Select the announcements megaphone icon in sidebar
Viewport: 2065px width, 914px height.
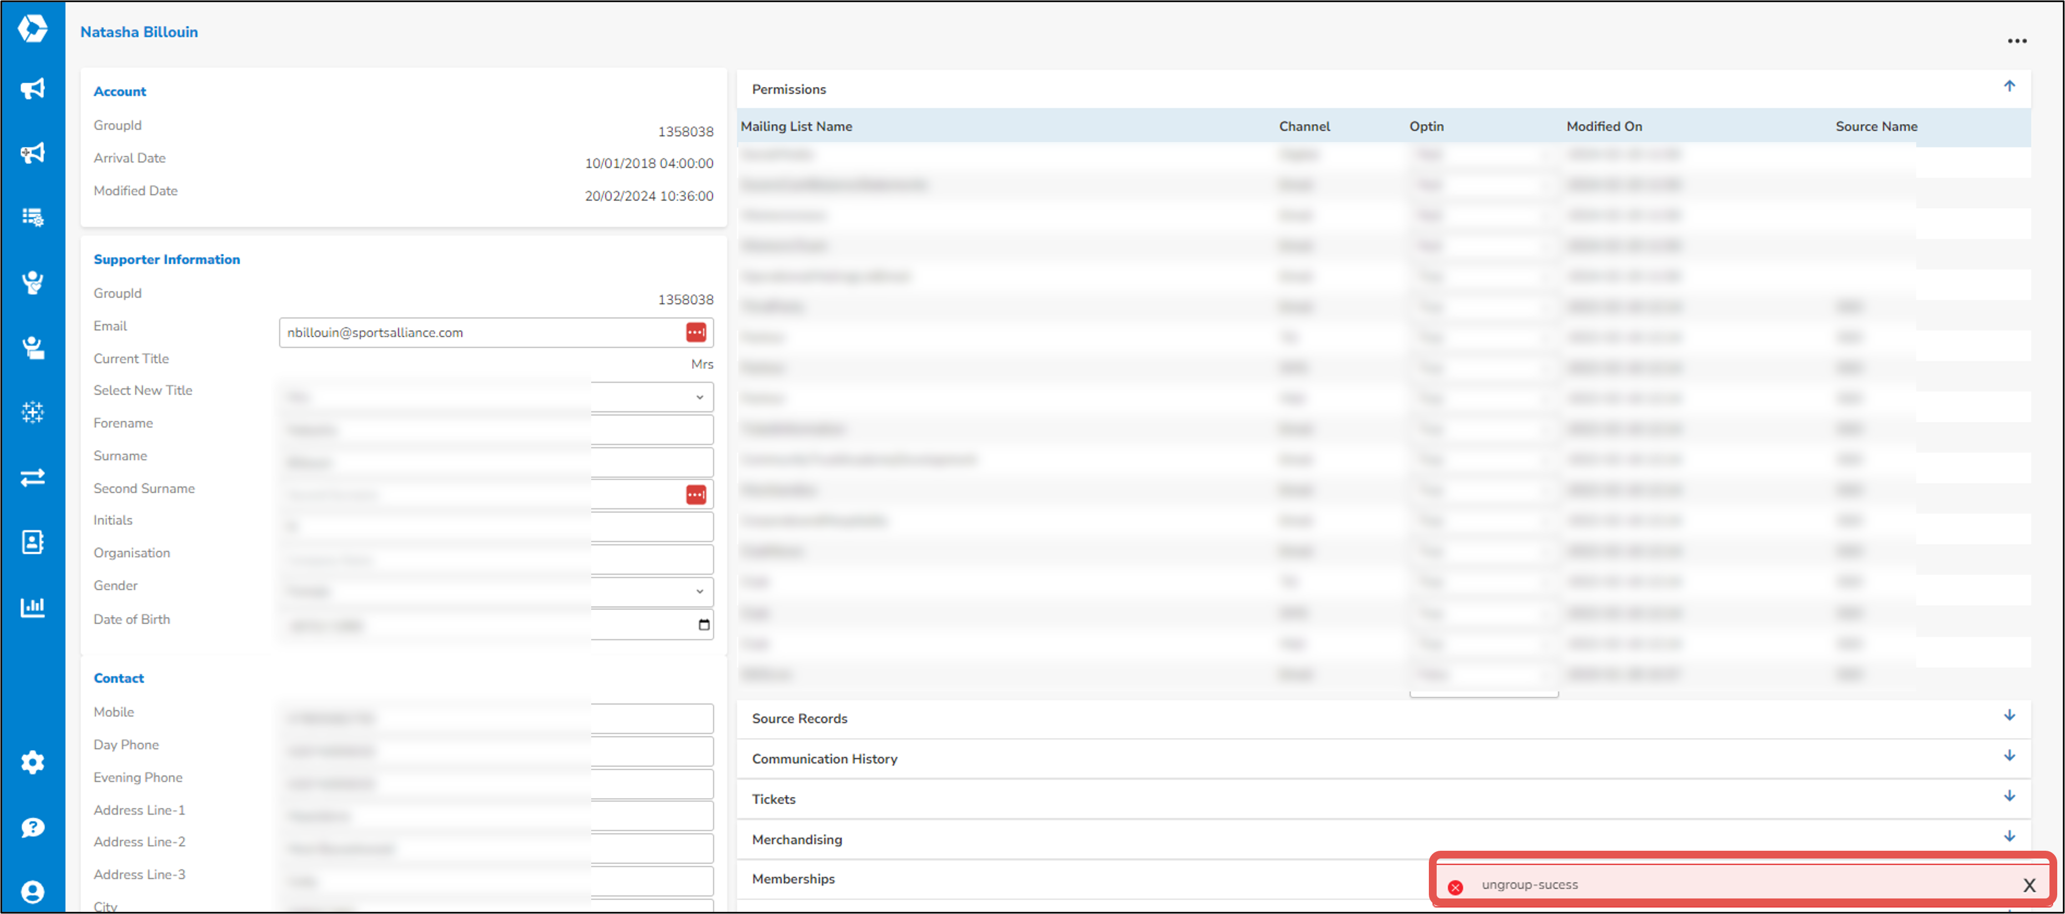(x=32, y=88)
